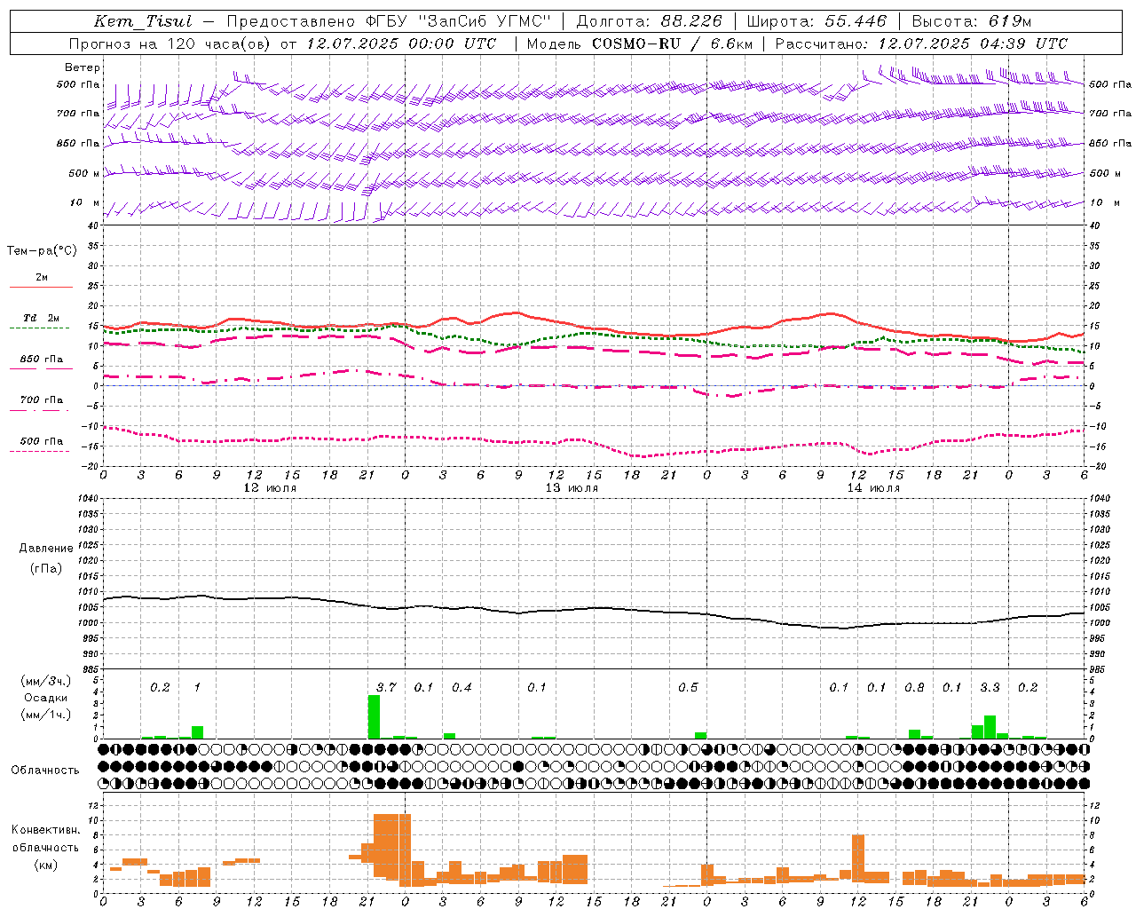Click the 13 июля date label
The height and width of the screenshot is (909, 1136).
click(x=572, y=488)
